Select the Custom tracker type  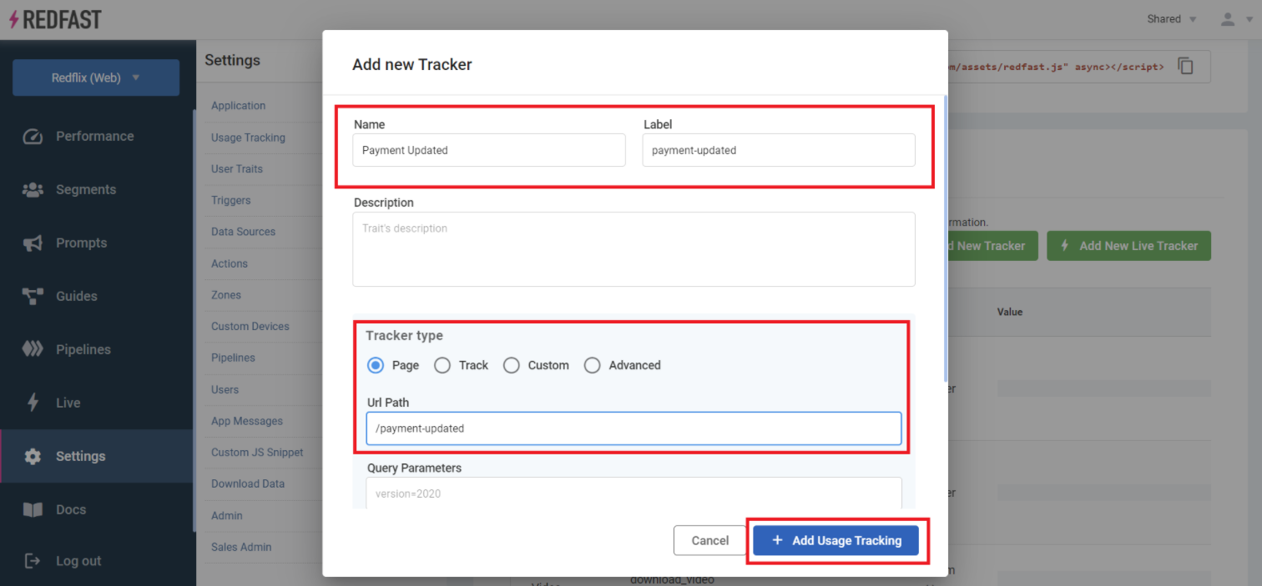point(512,365)
